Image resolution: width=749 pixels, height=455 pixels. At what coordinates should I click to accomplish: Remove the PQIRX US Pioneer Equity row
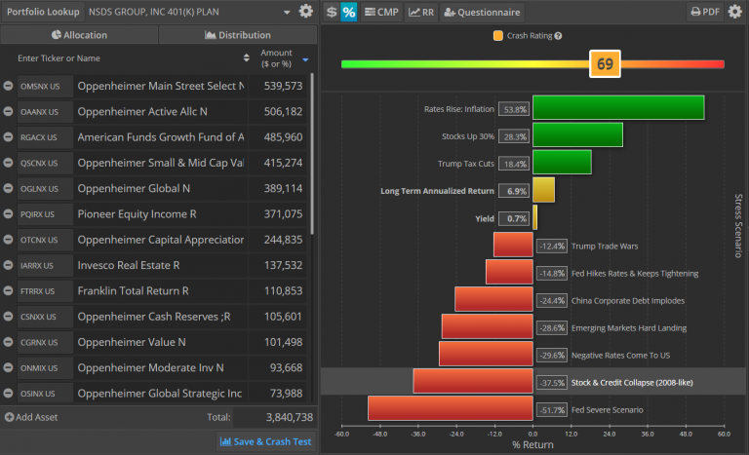(9, 213)
